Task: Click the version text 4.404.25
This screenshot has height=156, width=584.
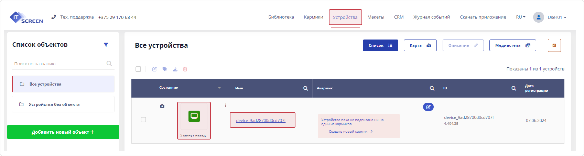Action: [451, 123]
